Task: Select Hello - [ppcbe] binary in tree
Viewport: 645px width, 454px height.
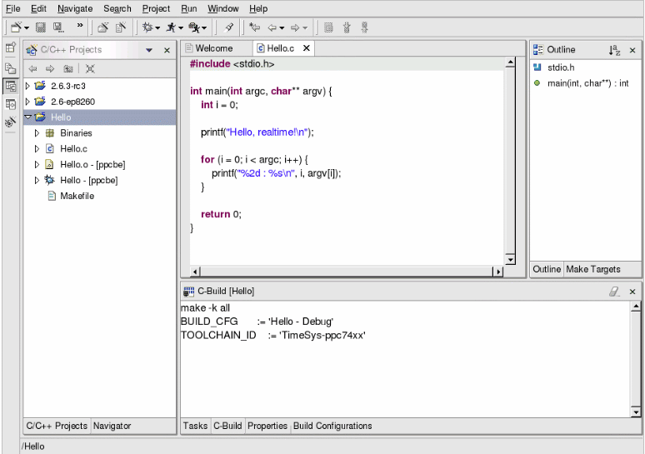Action: click(89, 181)
